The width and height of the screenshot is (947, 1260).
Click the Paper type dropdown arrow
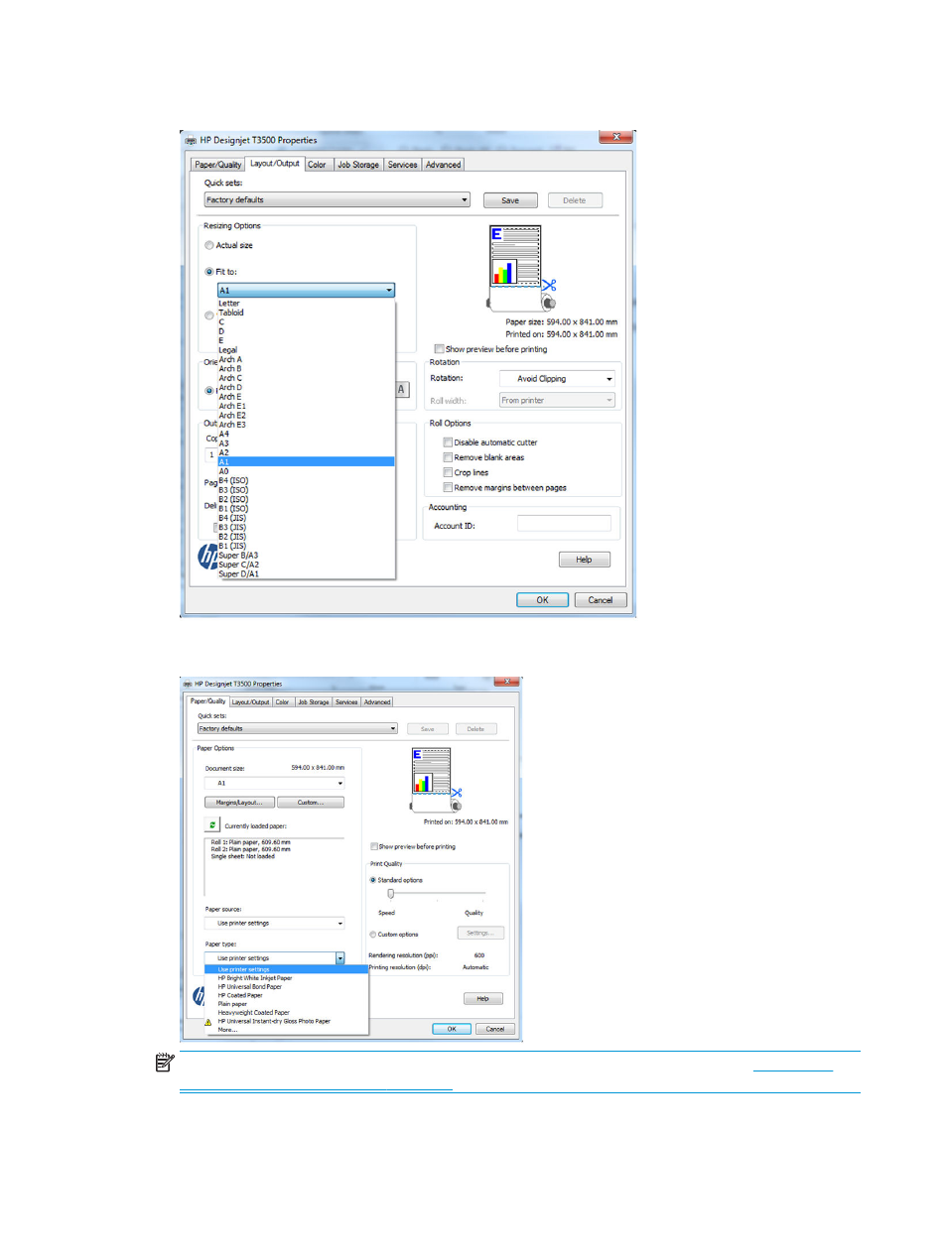coord(339,958)
